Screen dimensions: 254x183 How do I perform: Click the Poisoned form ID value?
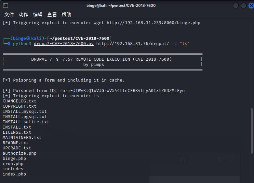[122, 91]
